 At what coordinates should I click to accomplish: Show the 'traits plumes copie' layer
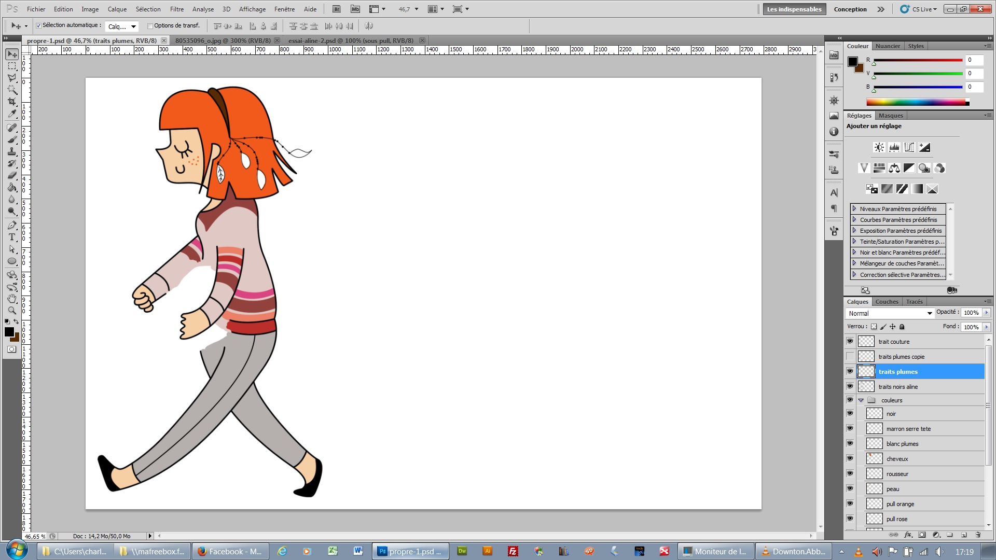pyautogui.click(x=850, y=356)
